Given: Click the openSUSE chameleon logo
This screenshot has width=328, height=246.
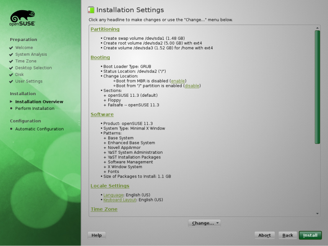Looking at the screenshot, I should pos(23,18).
